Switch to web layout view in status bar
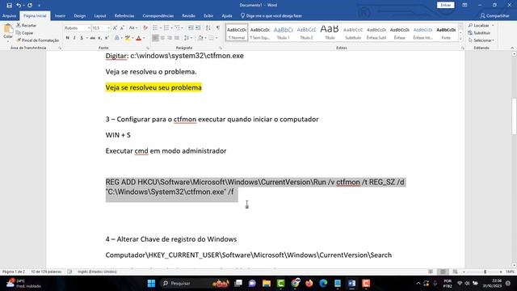Image resolution: width=517 pixels, height=291 pixels. click(455, 272)
